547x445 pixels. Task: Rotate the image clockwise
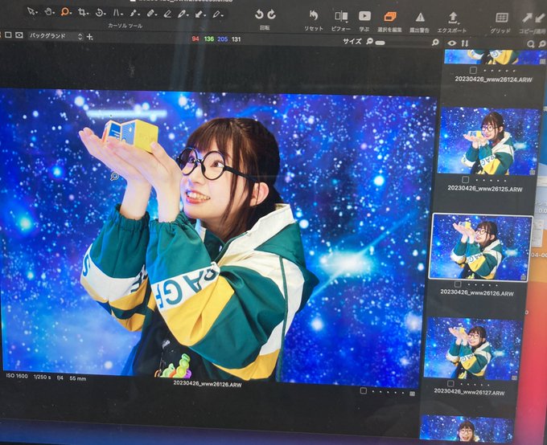[x=272, y=14]
